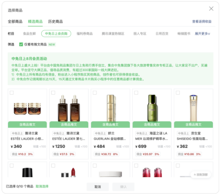Click the ¥1250 price

(59, 146)
